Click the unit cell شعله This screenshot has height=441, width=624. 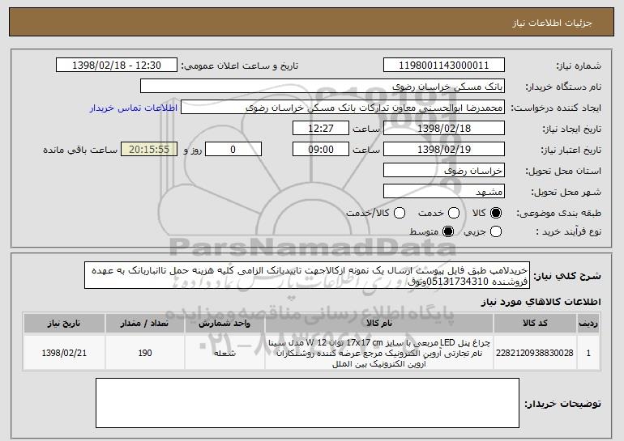[x=224, y=353]
